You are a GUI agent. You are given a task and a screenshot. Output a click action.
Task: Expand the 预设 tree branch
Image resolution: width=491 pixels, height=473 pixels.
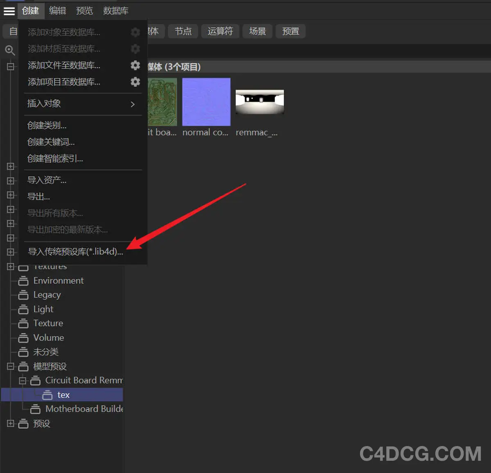point(10,424)
